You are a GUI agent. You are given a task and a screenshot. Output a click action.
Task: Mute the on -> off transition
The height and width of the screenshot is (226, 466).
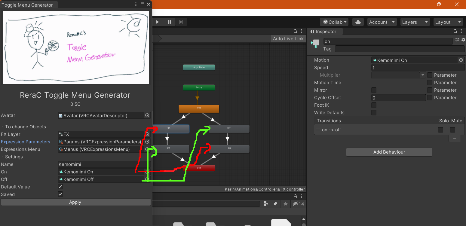click(x=452, y=130)
